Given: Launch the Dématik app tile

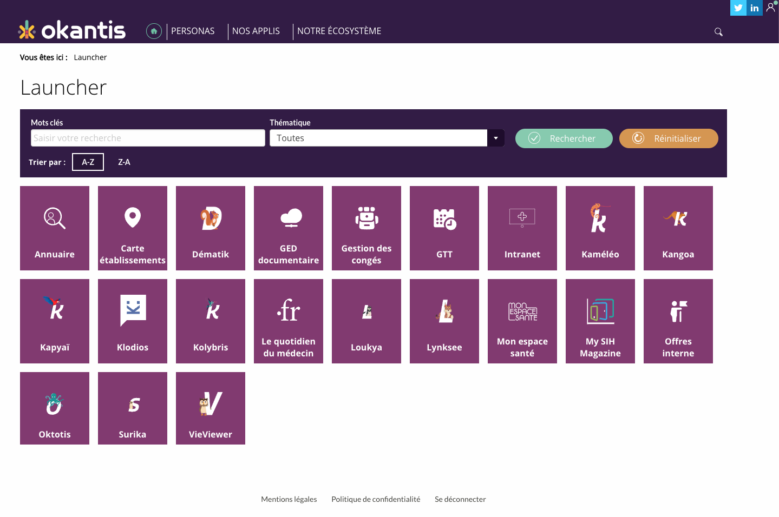Looking at the screenshot, I should click(211, 228).
